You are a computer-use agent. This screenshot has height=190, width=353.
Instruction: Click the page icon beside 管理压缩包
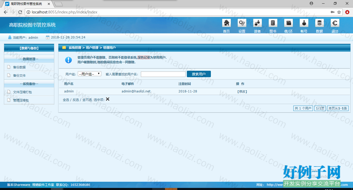click(x=9, y=100)
